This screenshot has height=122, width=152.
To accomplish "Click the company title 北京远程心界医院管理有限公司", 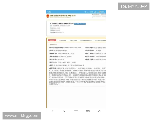I will pos(62,24).
